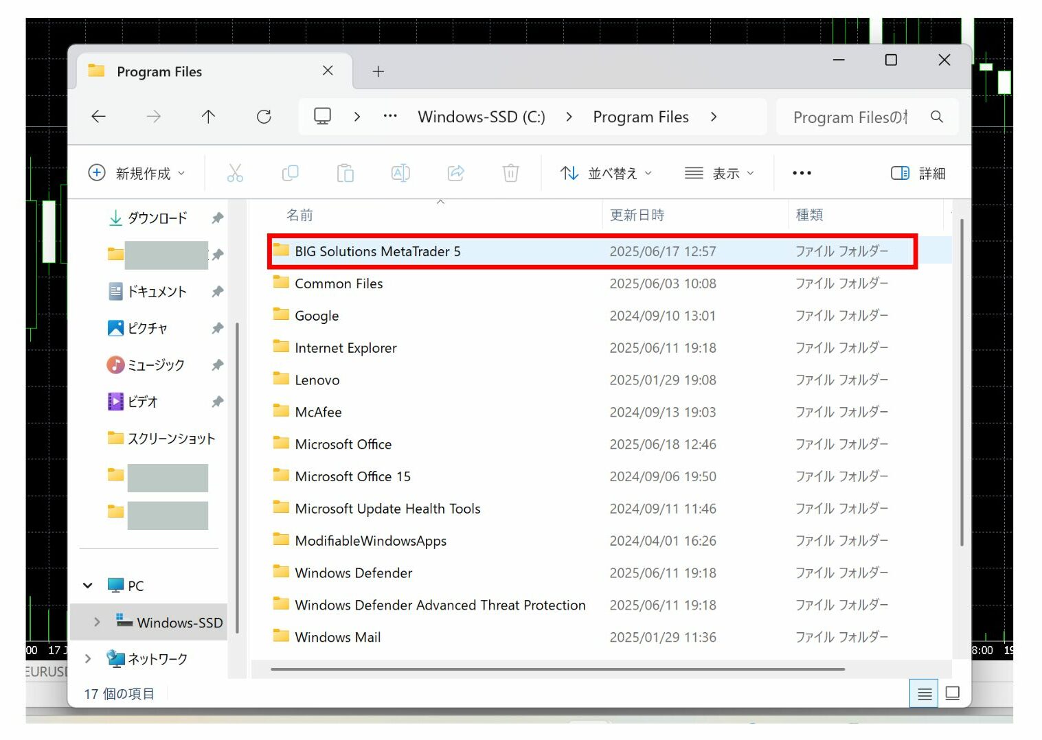
Task: Select the BIG Solutions MetaTrader 5 folder
Action: tap(377, 251)
